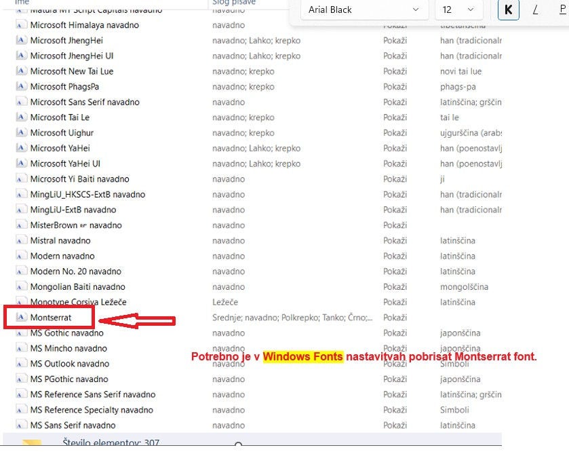
Task: Click the Monotype Corsiva Ležeče entry
Action: [x=78, y=302]
